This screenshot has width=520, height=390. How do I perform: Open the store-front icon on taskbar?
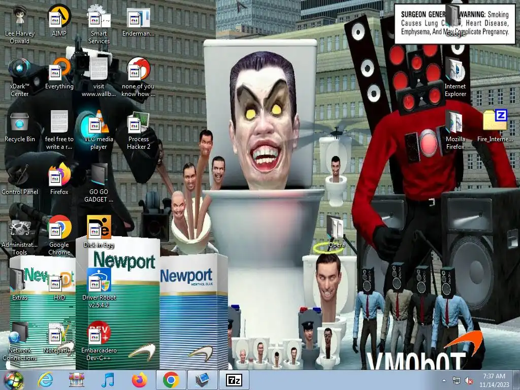click(x=77, y=380)
